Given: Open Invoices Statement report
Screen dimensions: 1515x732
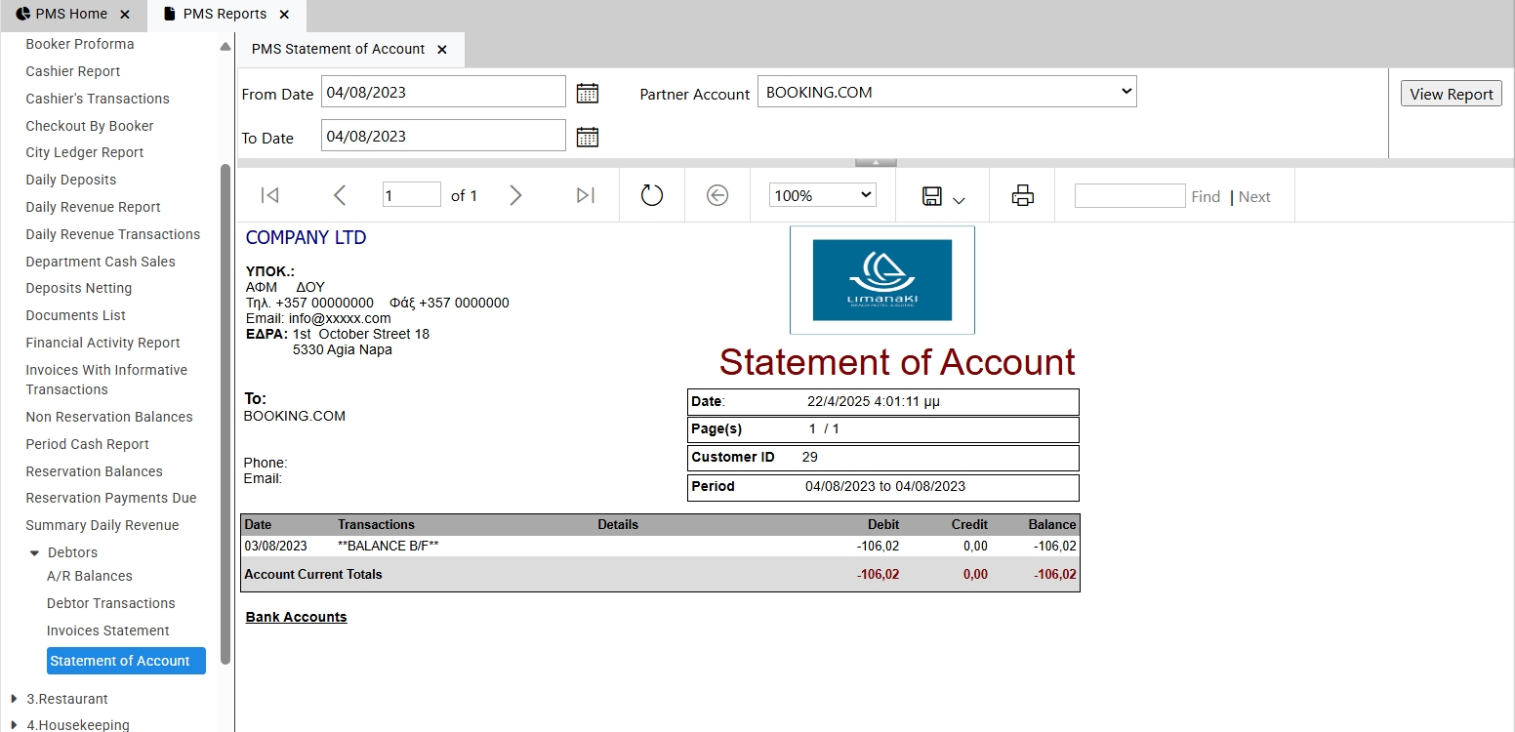Looking at the screenshot, I should pyautogui.click(x=108, y=630).
